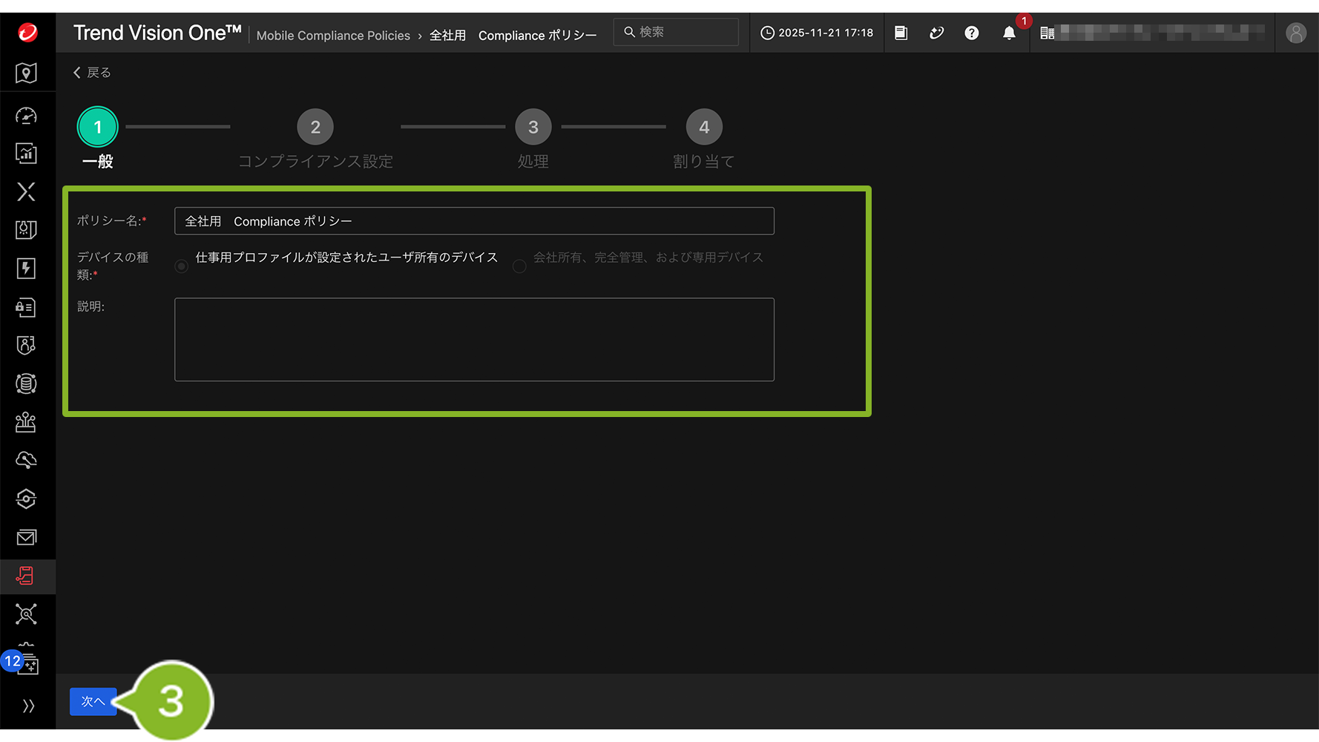
Task: Click Mobile Compliance Policies breadcrumb
Action: click(333, 36)
